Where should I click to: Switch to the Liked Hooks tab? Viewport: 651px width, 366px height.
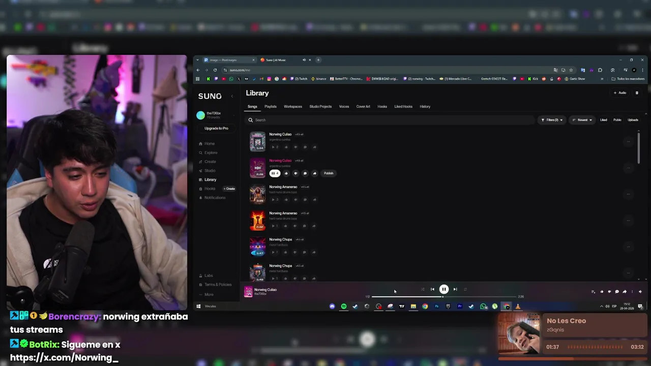(403, 107)
